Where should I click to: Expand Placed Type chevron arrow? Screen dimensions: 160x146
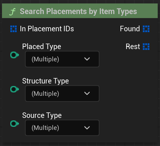87,59
